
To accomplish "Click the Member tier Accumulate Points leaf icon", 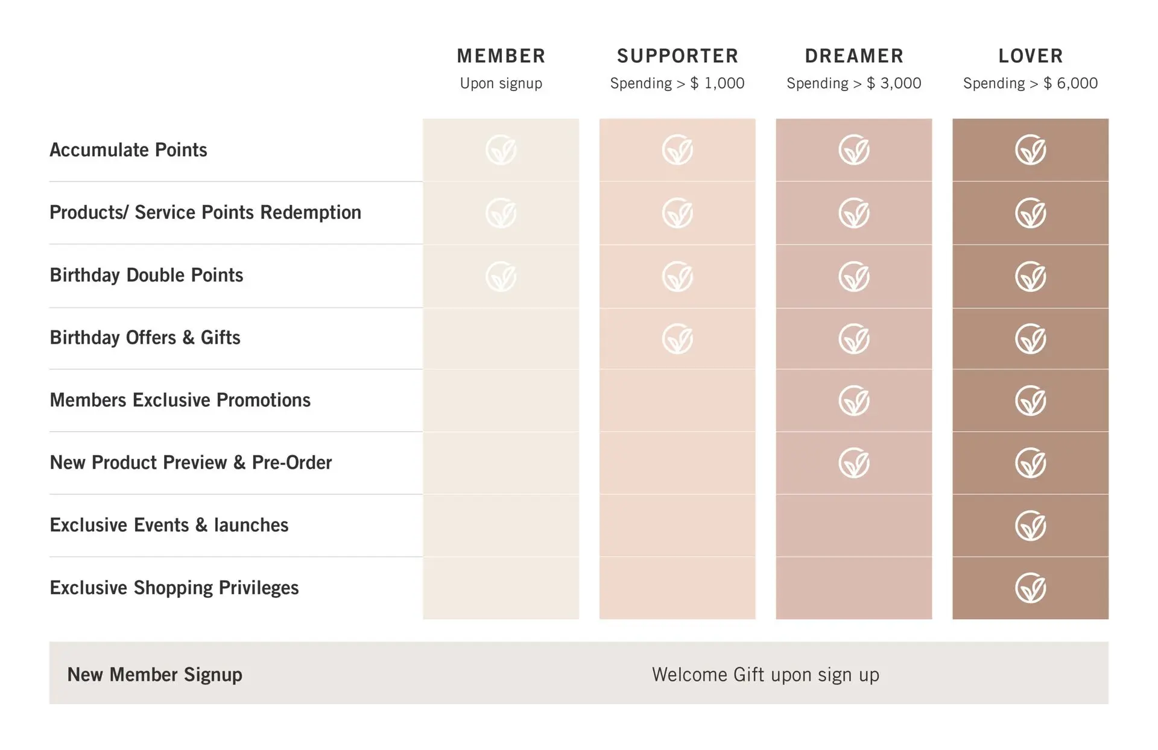I will pyautogui.click(x=501, y=150).
